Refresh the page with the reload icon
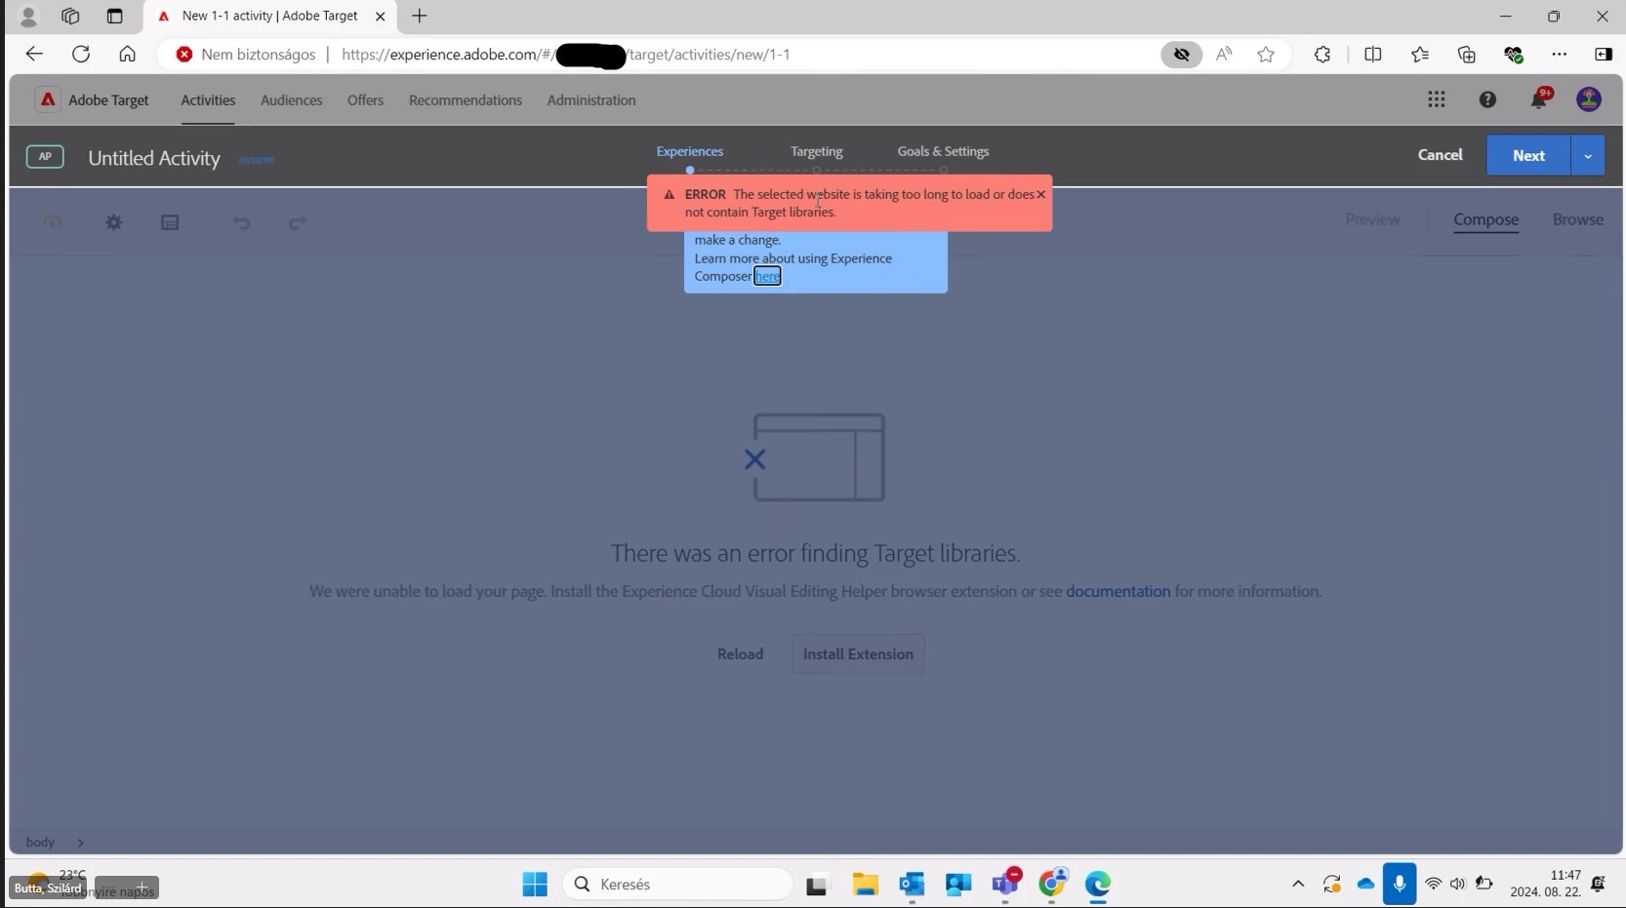 [x=81, y=55]
